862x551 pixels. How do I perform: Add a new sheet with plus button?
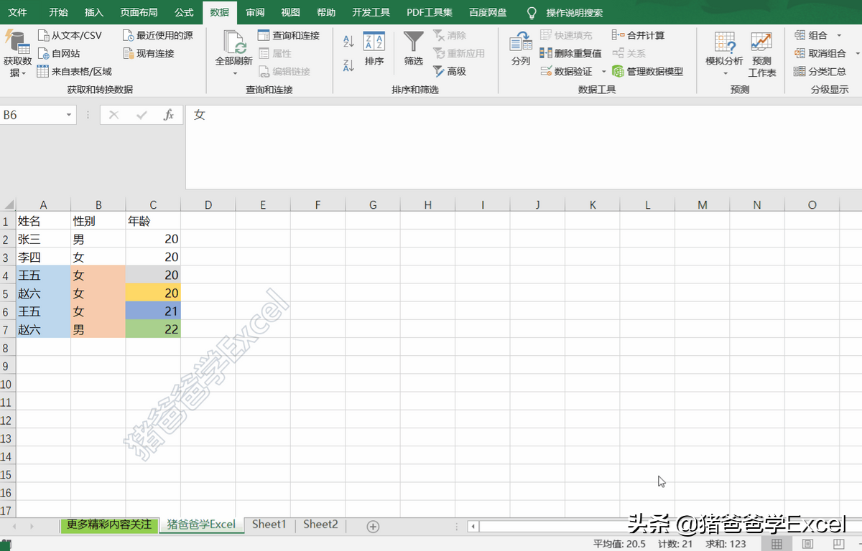tap(373, 526)
